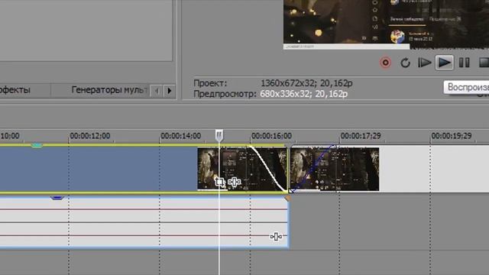Click ruler at 00:00:19:29
Viewport: 489px width, 275px height.
tap(452, 136)
